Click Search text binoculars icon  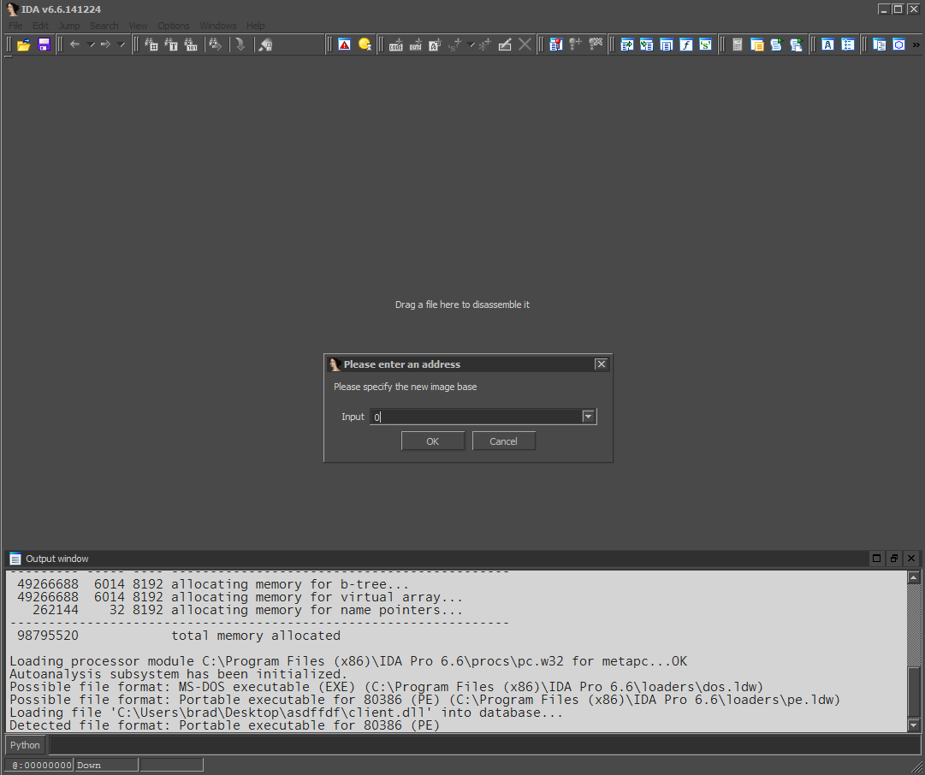171,44
